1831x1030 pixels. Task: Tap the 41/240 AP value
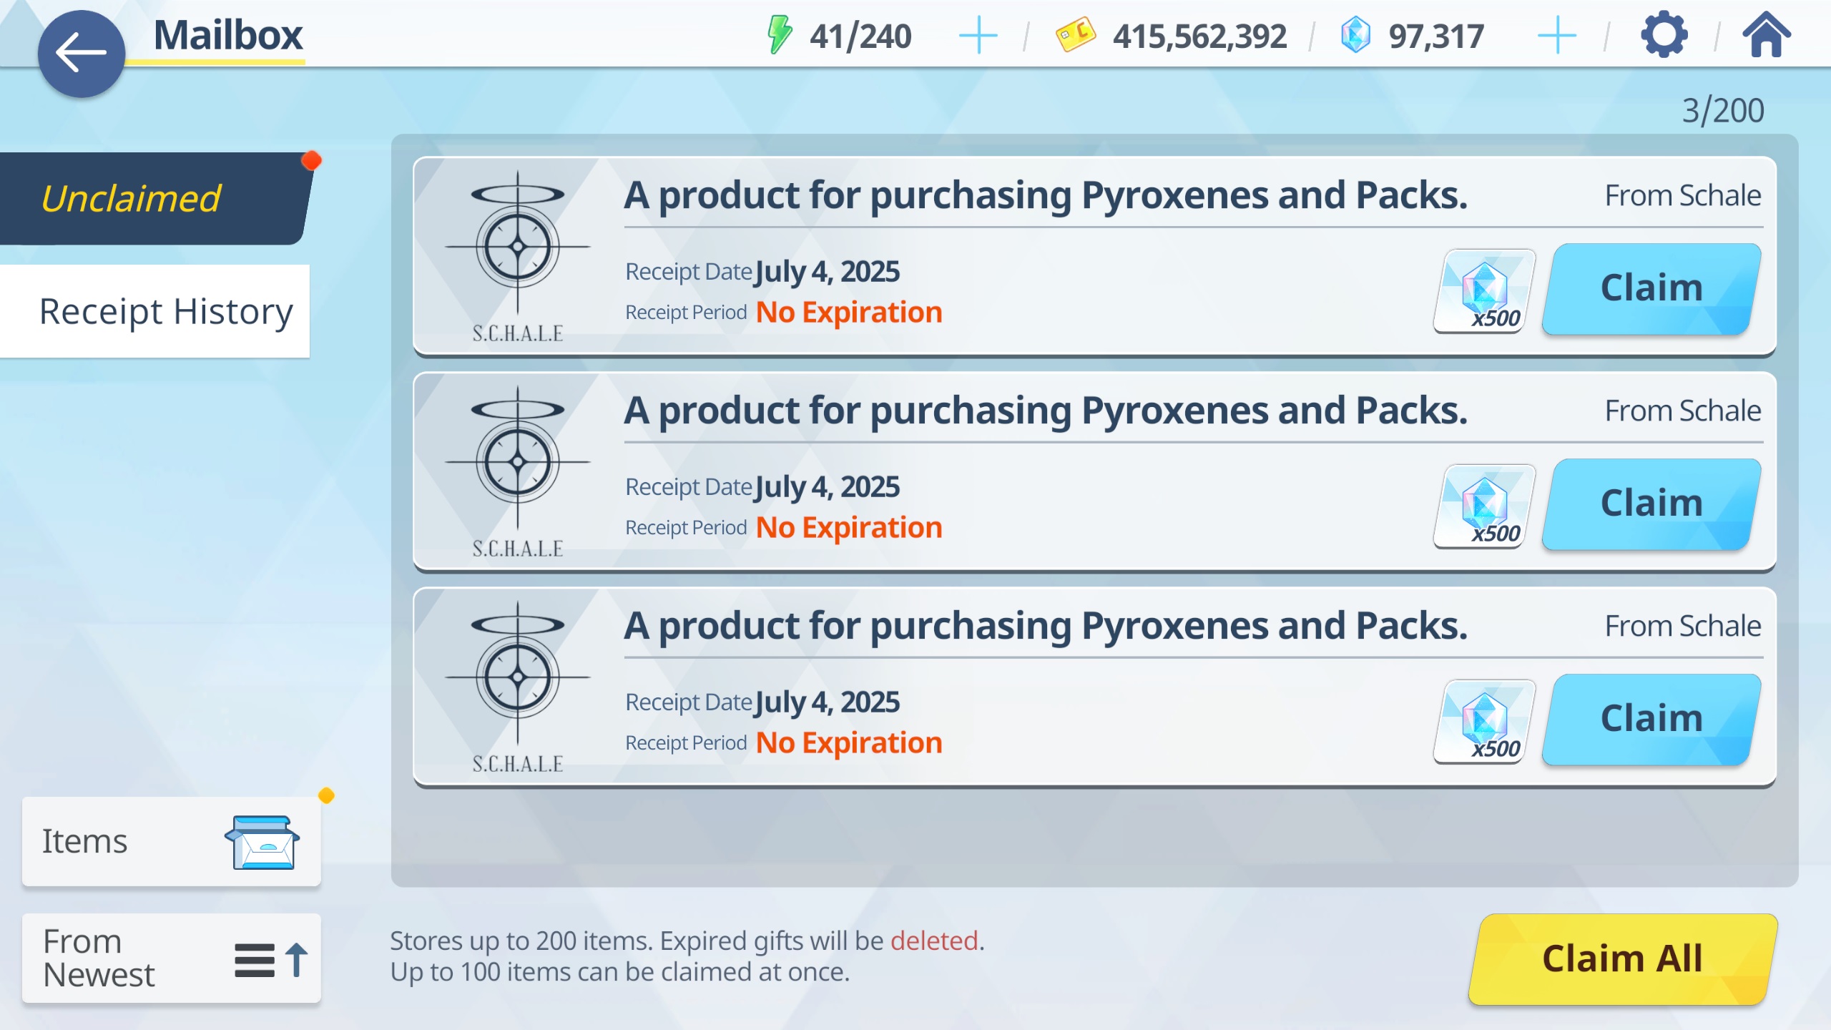tap(860, 36)
